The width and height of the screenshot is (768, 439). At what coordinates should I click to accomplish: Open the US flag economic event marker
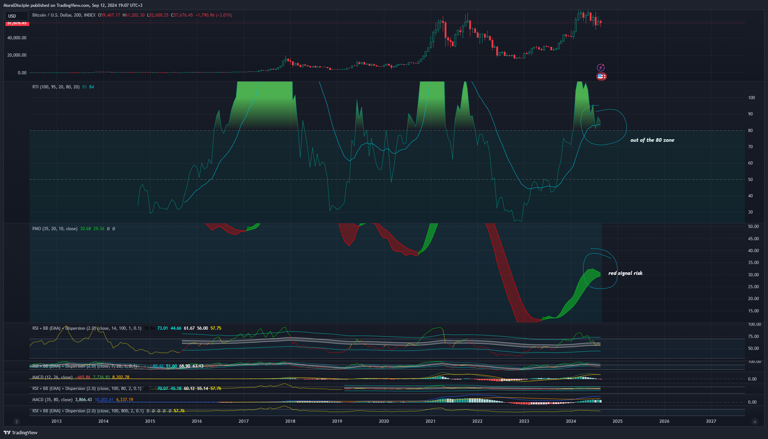pyautogui.click(x=601, y=76)
